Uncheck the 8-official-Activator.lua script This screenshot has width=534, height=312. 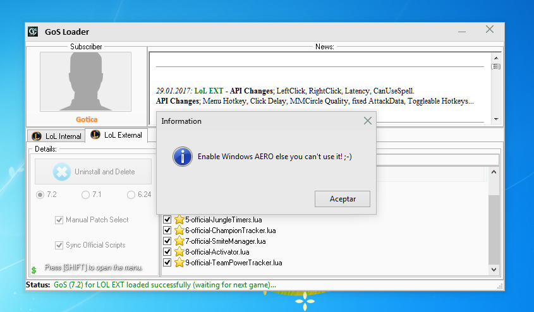pos(167,252)
